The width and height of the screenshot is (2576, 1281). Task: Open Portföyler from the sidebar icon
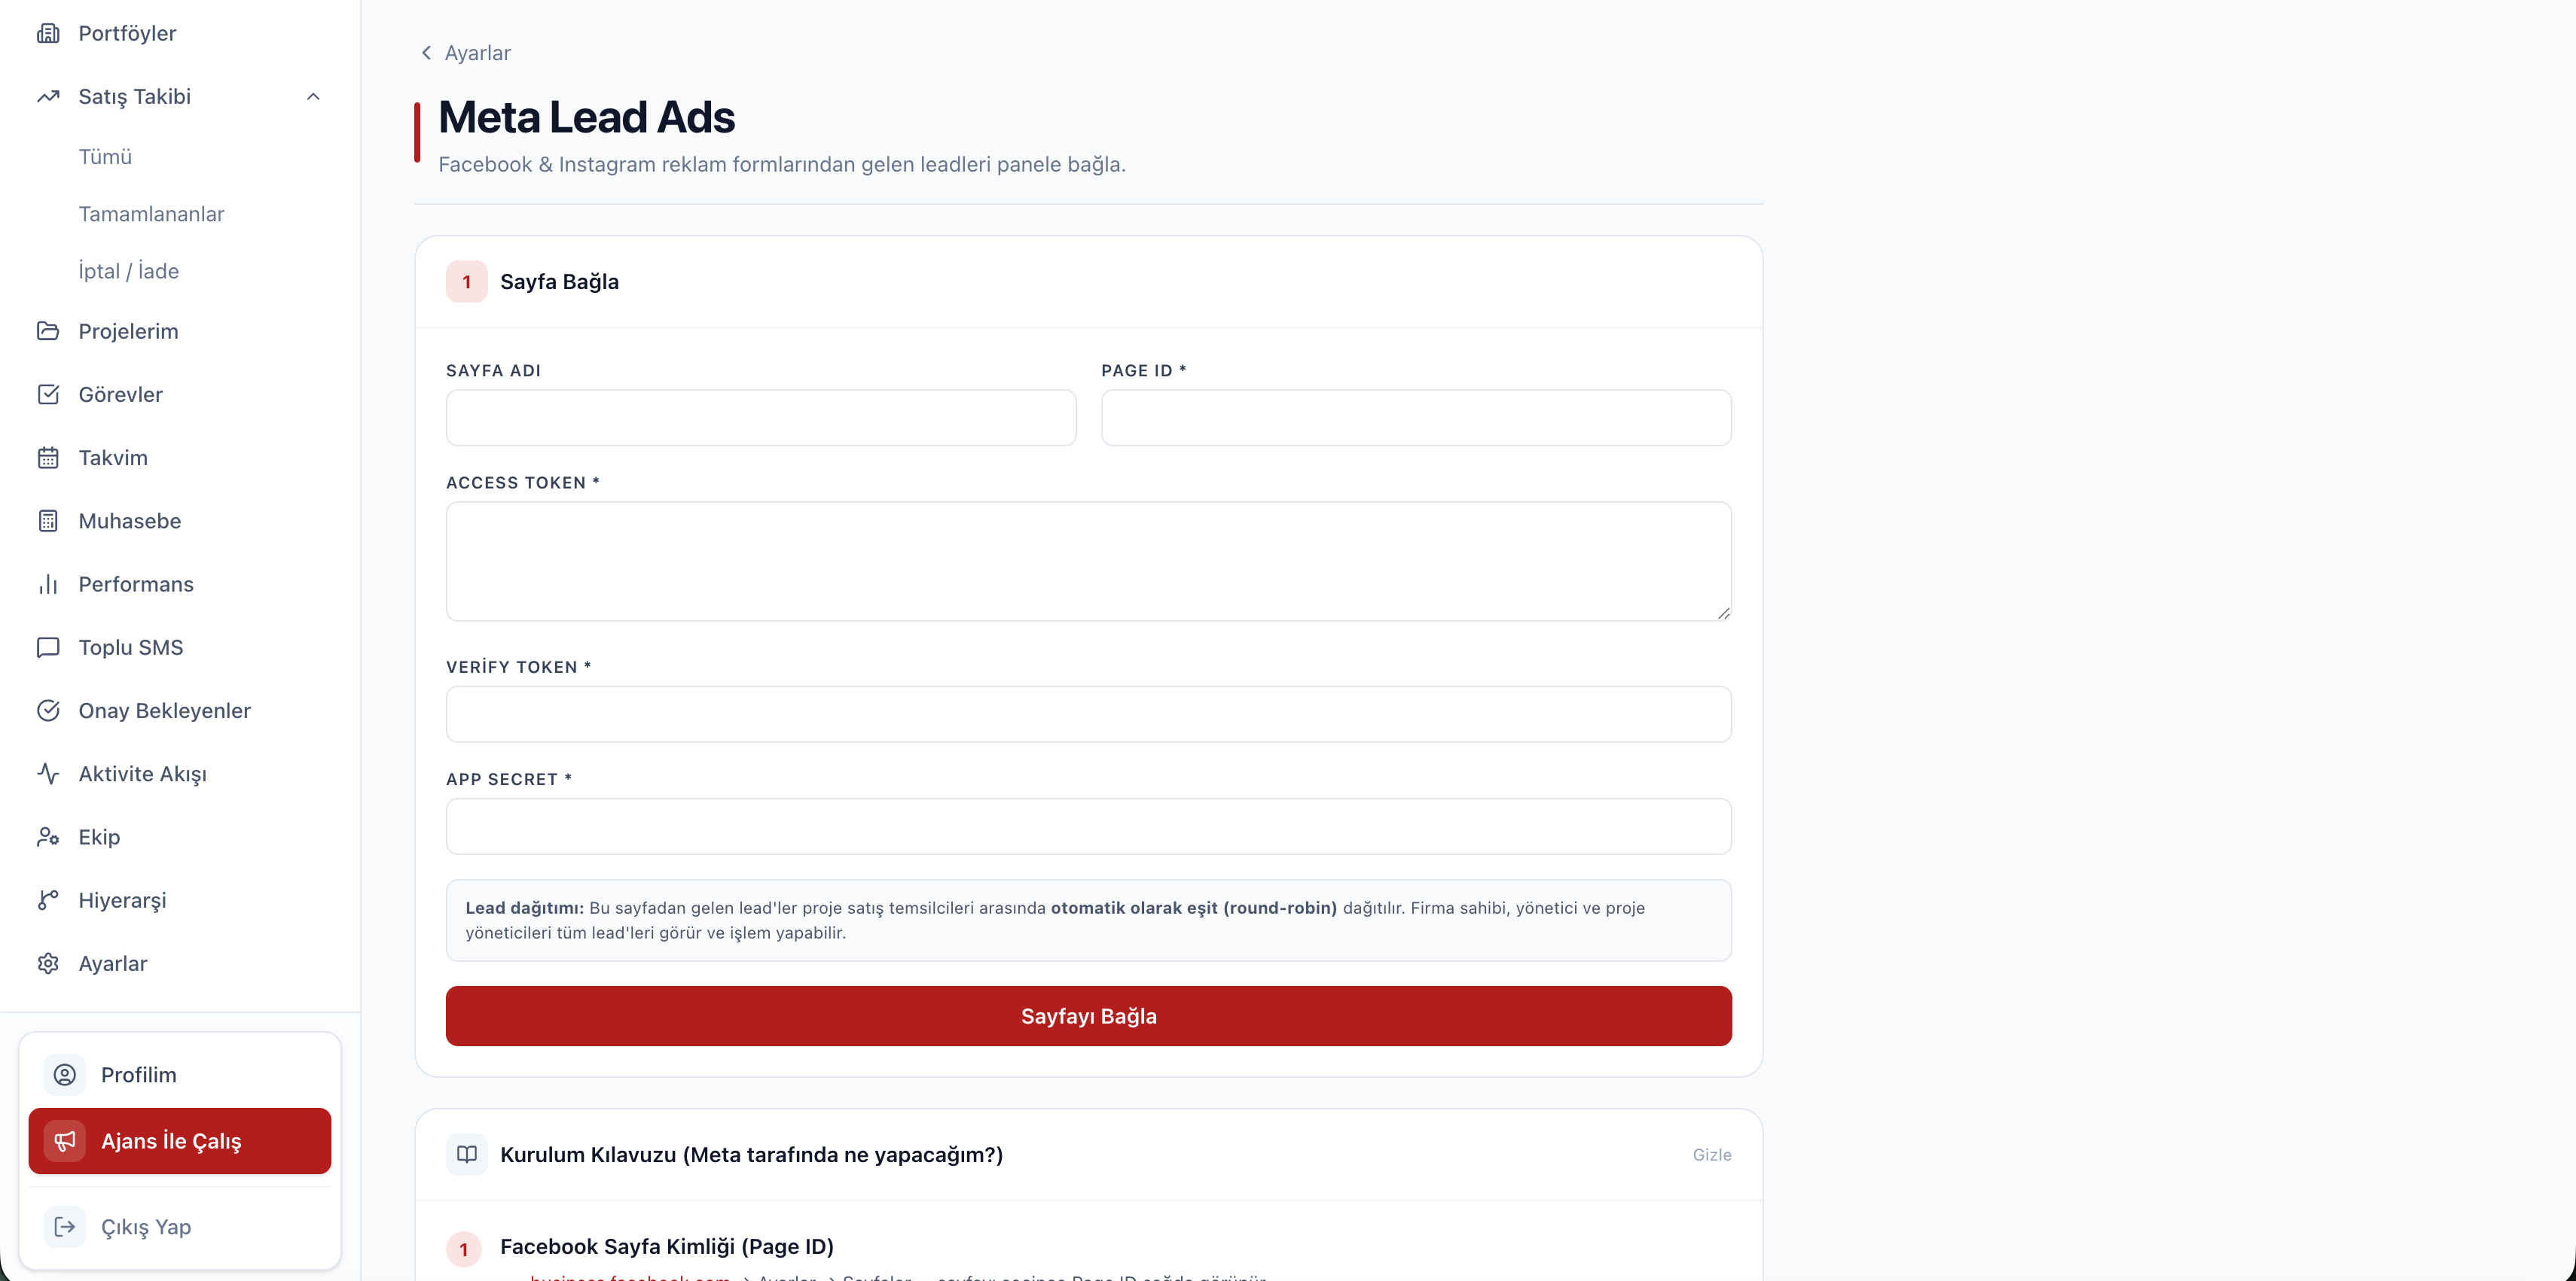point(48,33)
